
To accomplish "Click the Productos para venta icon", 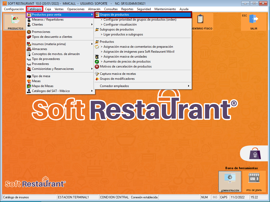I will pos(29,15).
